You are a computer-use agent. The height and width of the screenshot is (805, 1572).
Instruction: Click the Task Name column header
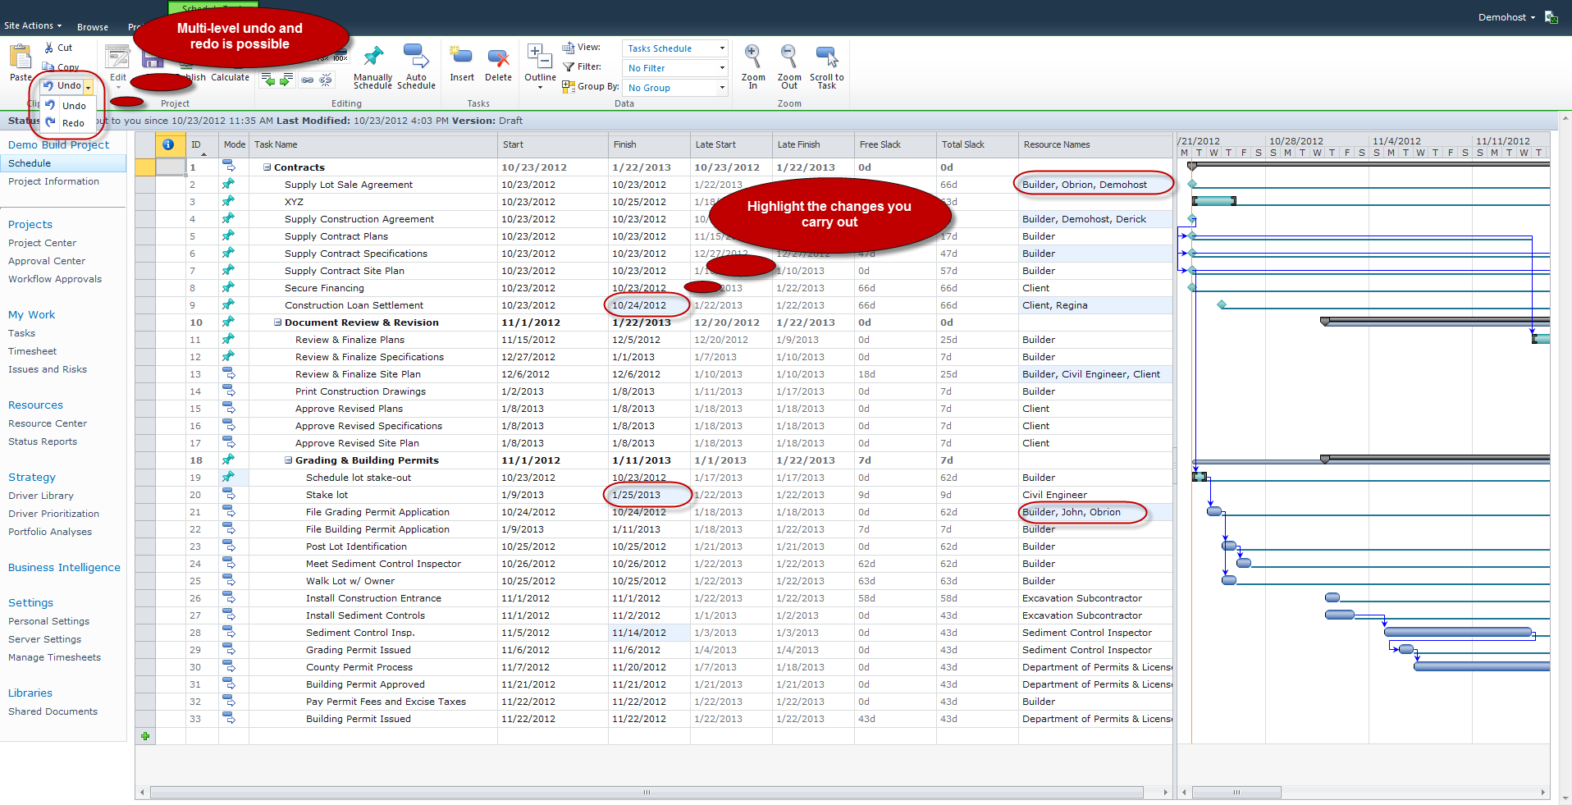[x=373, y=144]
